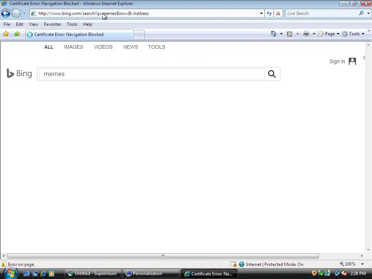Click the status bar privacy report icon
The width and height of the screenshot is (372, 279).
pos(234,264)
